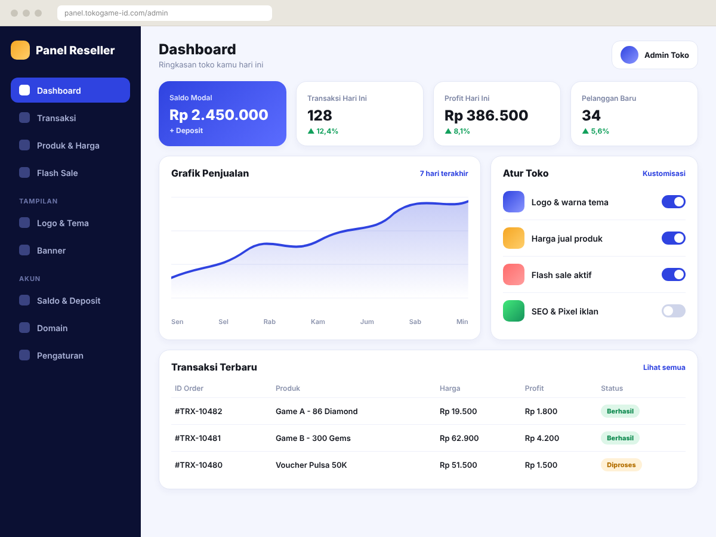The width and height of the screenshot is (716, 537).
Task: Open the Dashboard menu item
Action: pos(70,90)
